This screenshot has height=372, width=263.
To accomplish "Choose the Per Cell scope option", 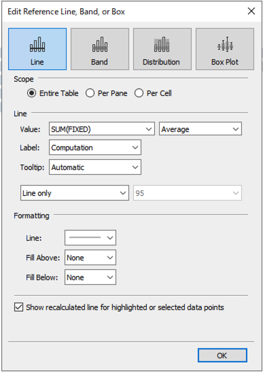I will coord(139,93).
